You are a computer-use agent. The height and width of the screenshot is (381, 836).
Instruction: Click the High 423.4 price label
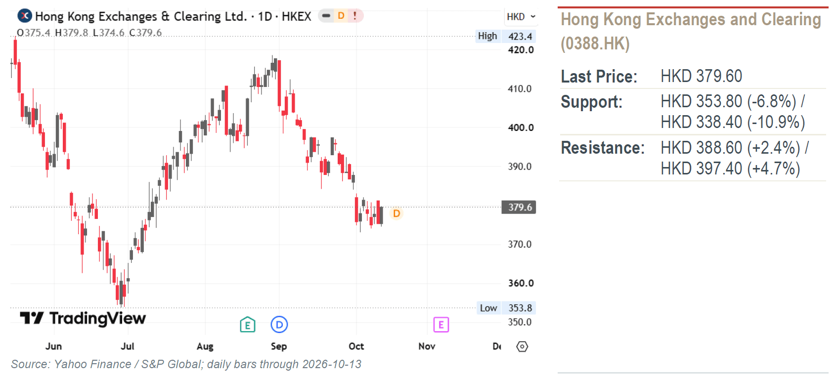505,36
